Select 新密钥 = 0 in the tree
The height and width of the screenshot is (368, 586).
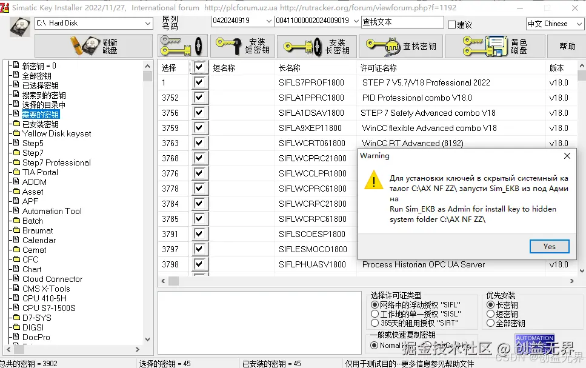point(39,66)
